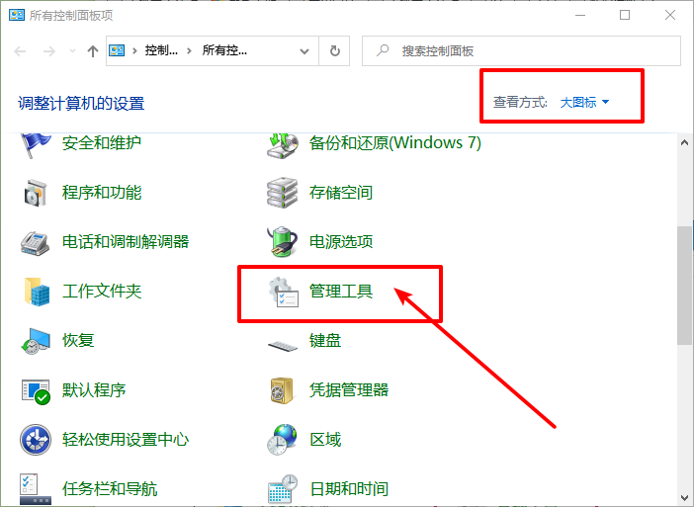The height and width of the screenshot is (507, 694).
Task: Open the 管理工具 gear icon
Action: tap(283, 292)
